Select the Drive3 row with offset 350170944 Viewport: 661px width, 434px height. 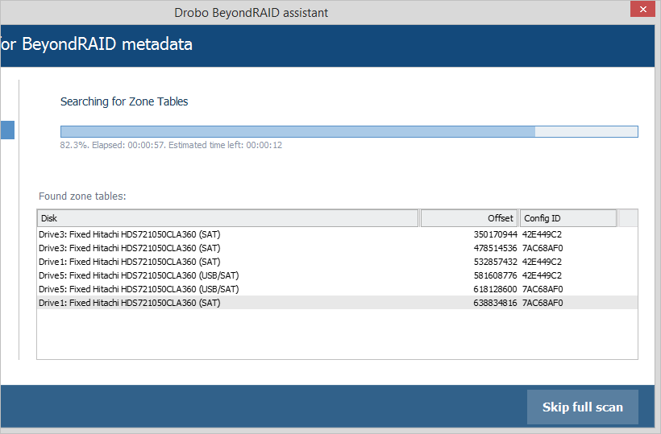(x=337, y=234)
